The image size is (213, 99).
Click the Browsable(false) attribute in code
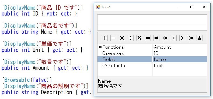27,80
